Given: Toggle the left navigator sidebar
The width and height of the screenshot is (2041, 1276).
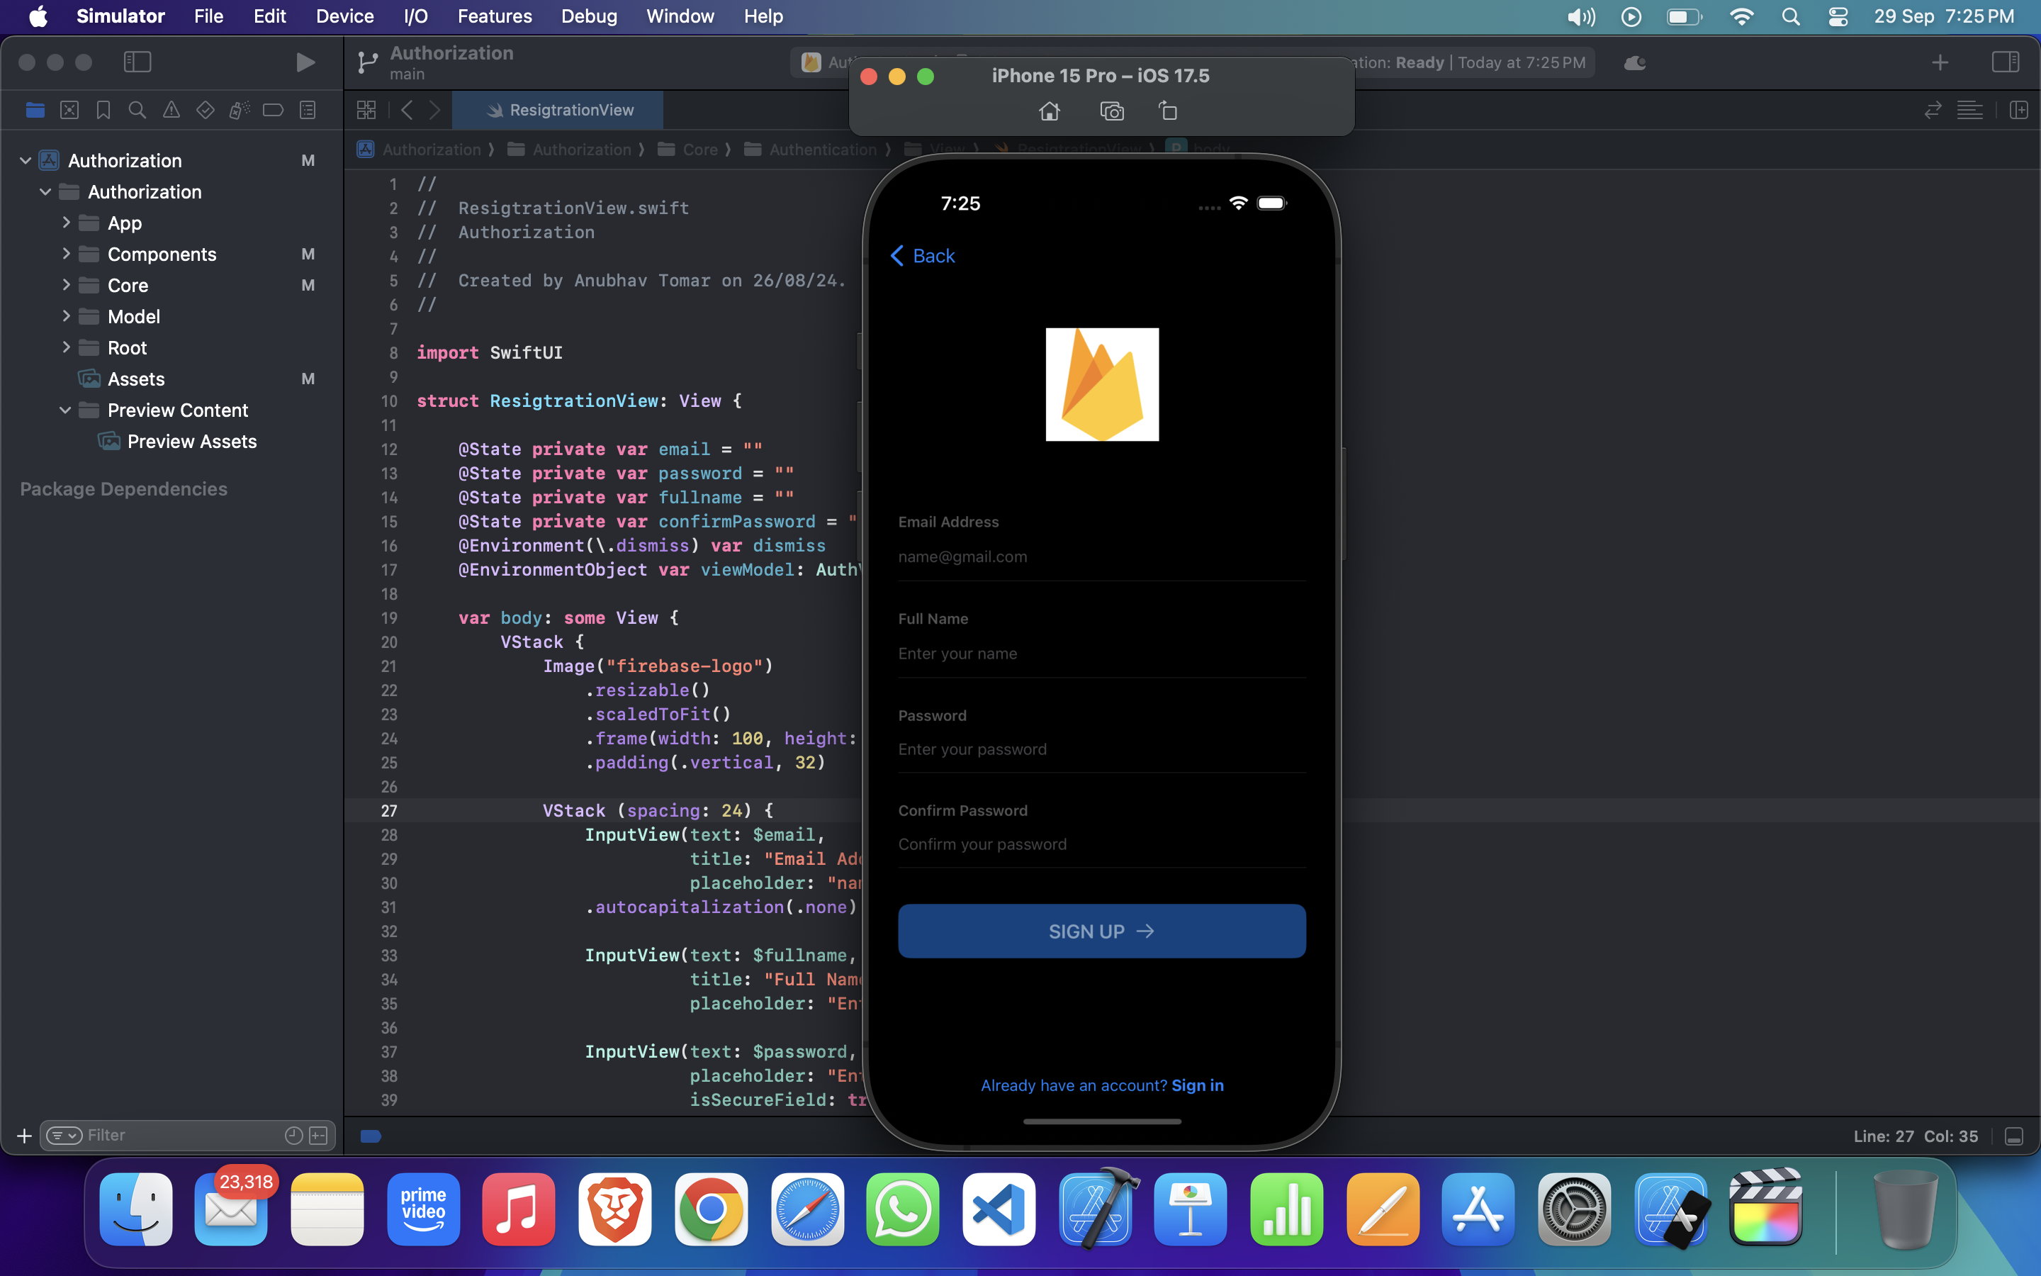Looking at the screenshot, I should 137,62.
